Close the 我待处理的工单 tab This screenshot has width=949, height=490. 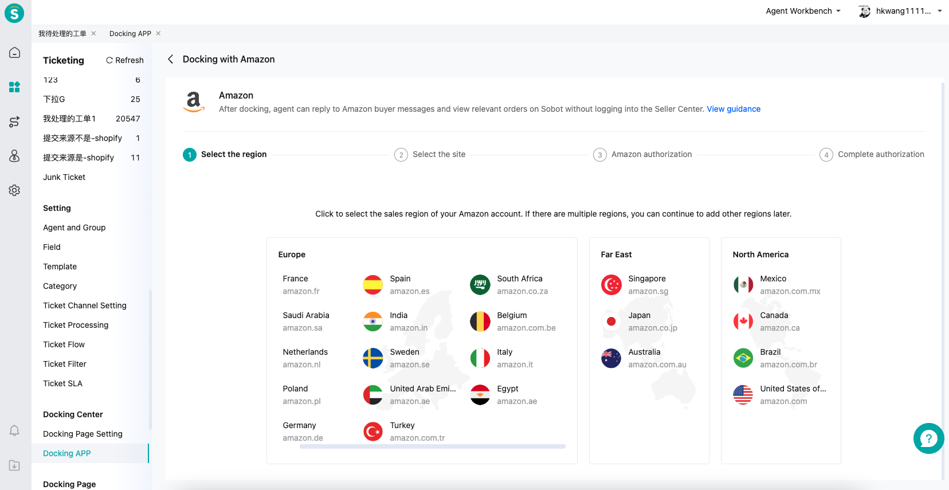click(93, 33)
